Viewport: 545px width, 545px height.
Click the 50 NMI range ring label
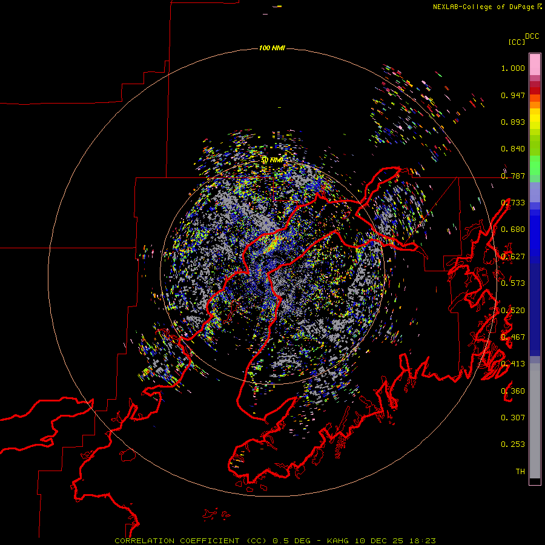click(x=272, y=160)
